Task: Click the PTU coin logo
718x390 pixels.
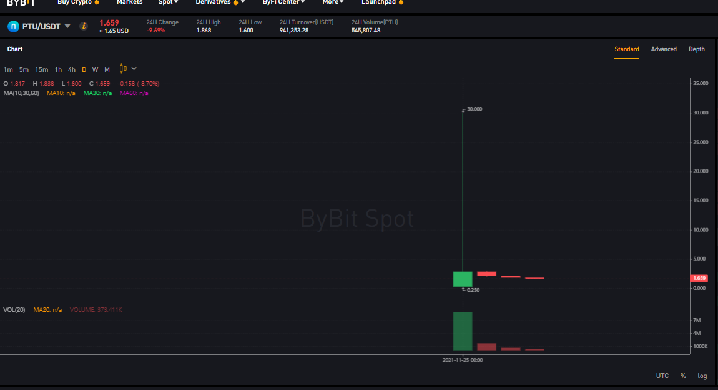Action: [13, 27]
